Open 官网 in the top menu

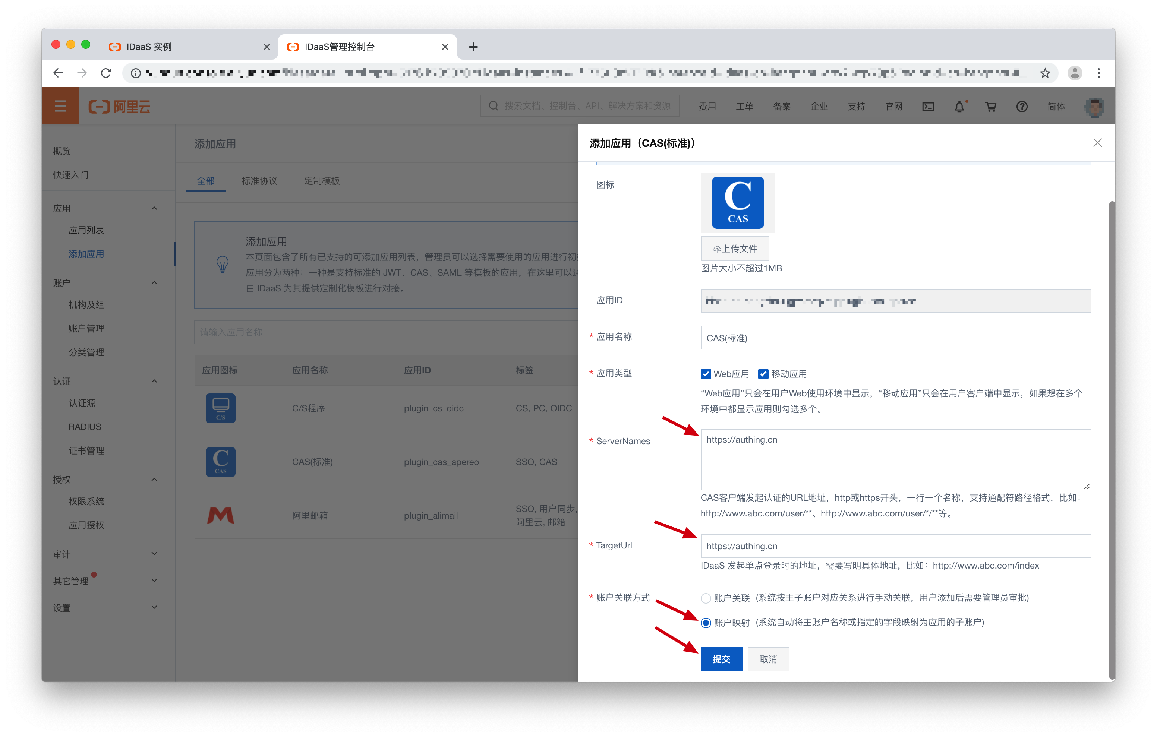click(894, 107)
